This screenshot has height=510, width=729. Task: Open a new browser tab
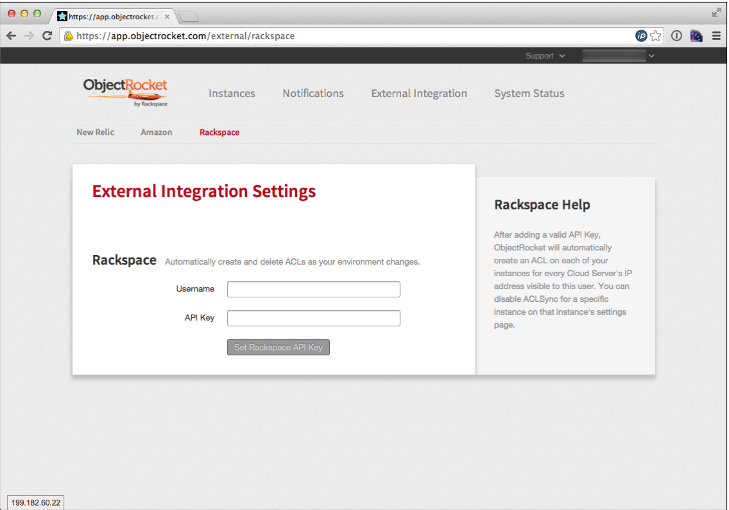click(x=188, y=17)
